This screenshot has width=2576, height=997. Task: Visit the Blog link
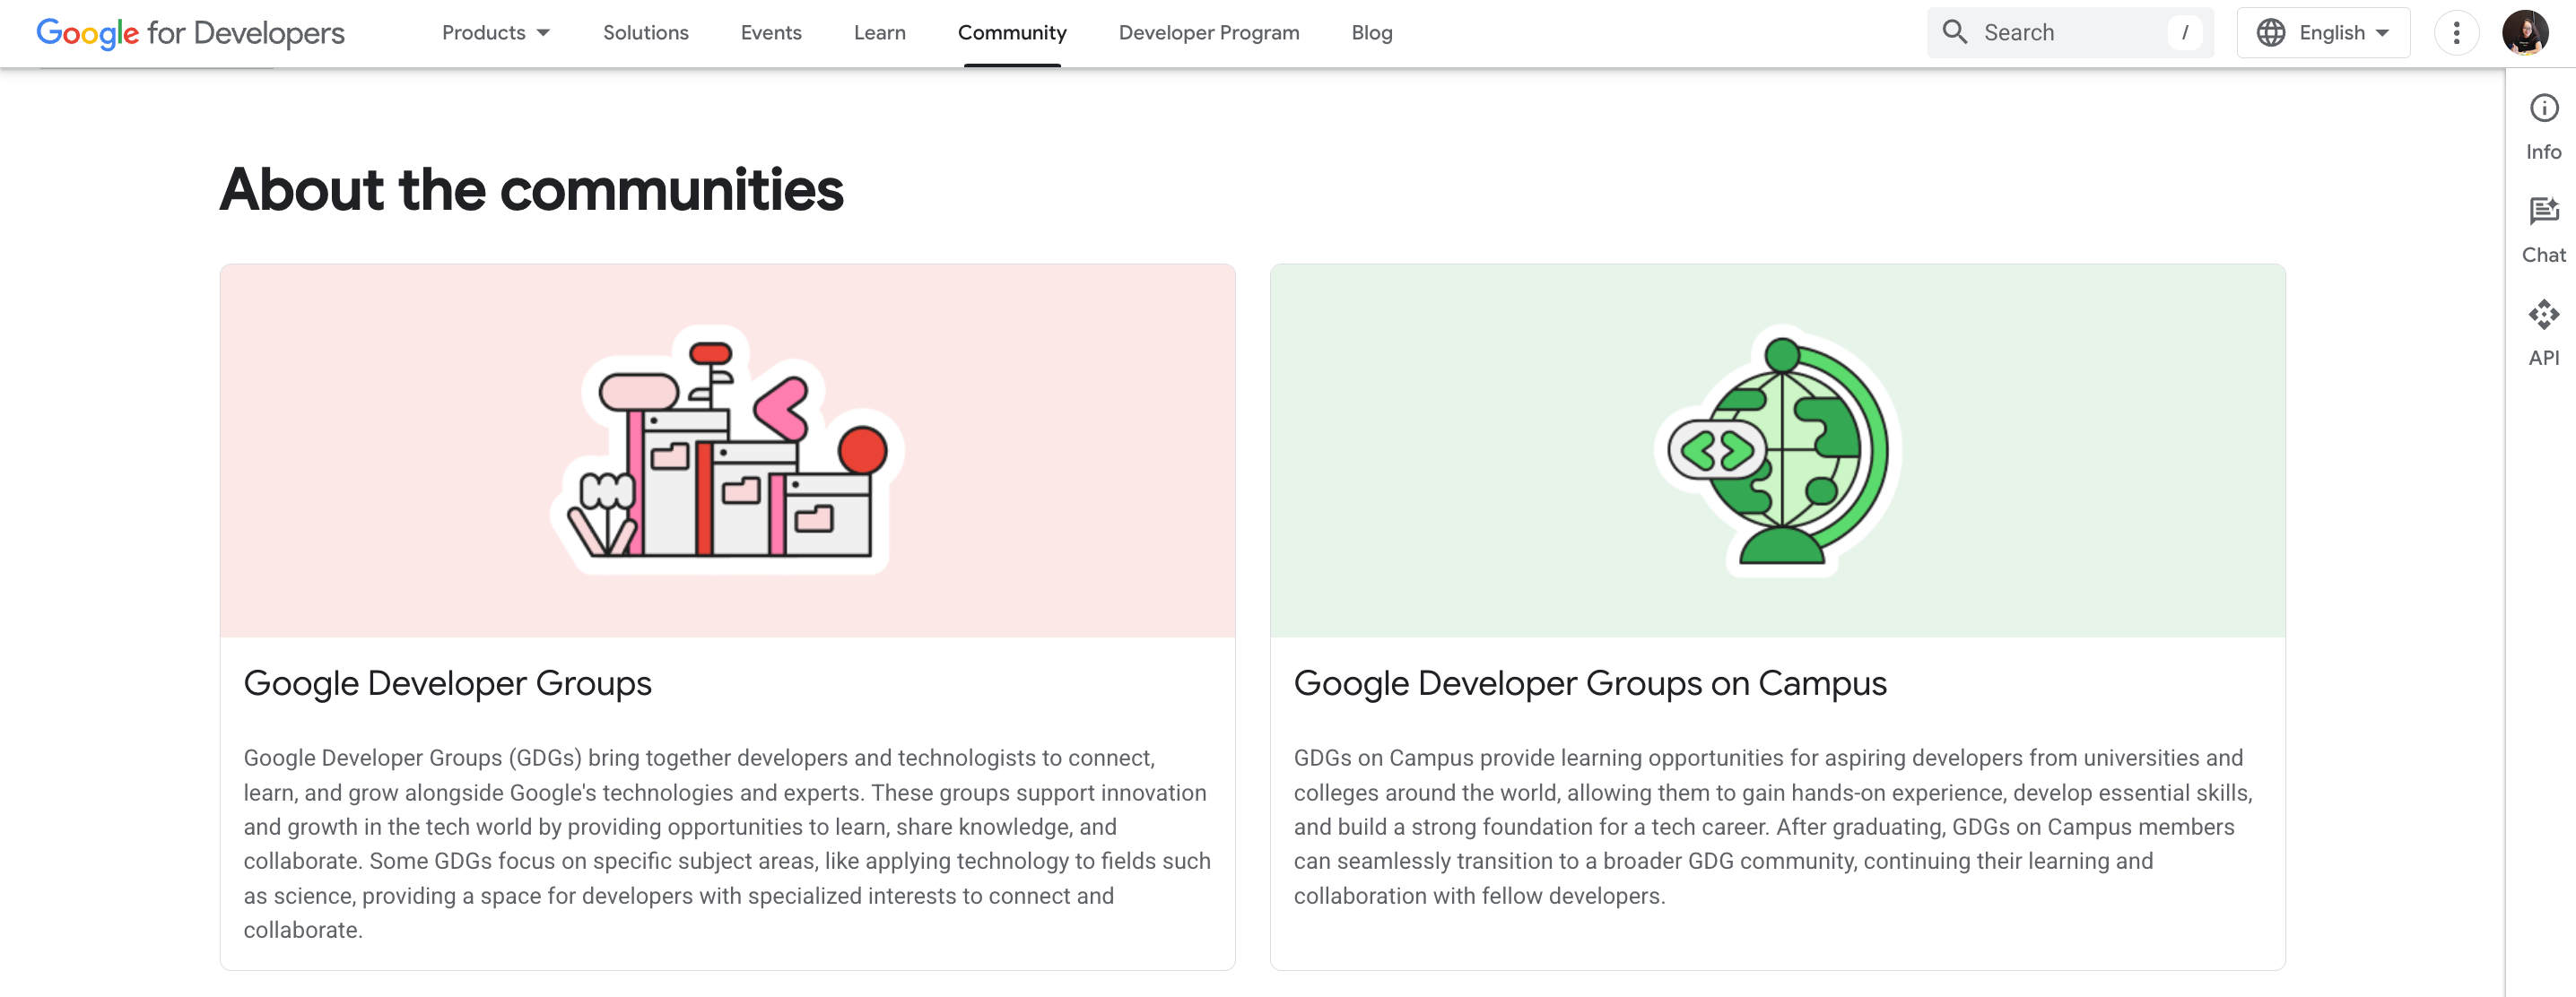(1371, 33)
